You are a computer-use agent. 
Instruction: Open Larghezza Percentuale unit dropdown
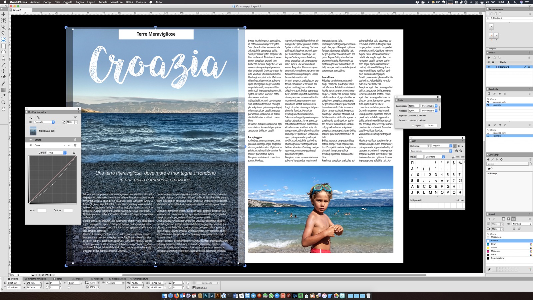(x=429, y=106)
